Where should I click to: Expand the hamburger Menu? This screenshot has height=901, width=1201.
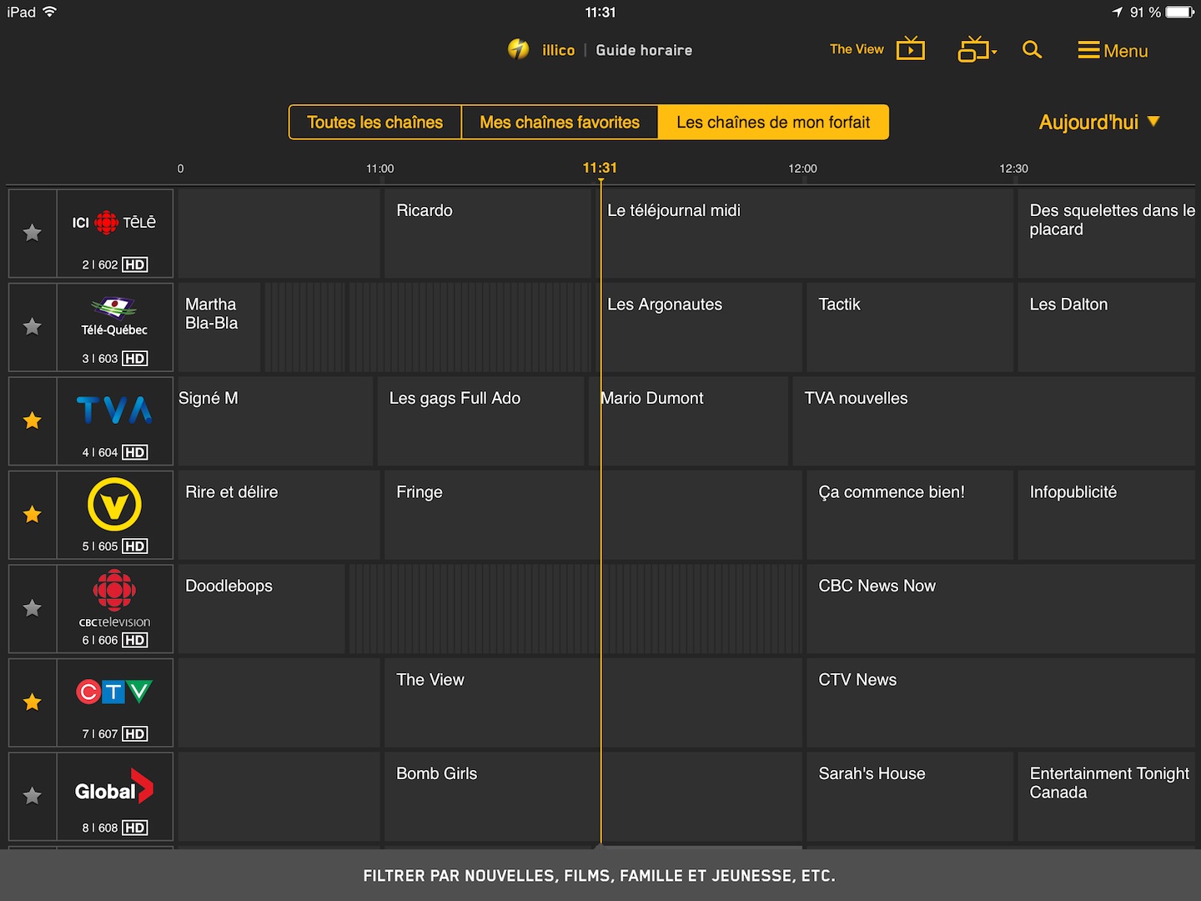tap(1113, 51)
